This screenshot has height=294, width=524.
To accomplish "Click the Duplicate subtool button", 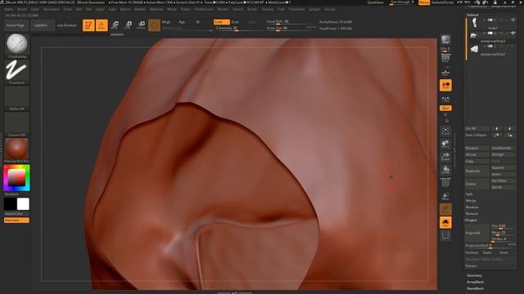I will (477, 171).
